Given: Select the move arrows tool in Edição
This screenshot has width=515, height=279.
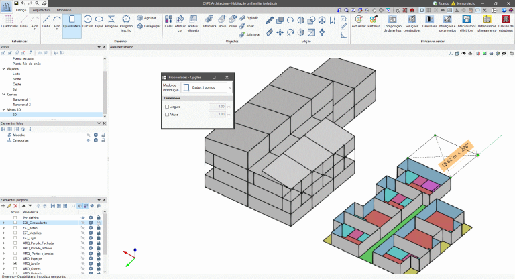Looking at the screenshot, I should coord(280,32).
